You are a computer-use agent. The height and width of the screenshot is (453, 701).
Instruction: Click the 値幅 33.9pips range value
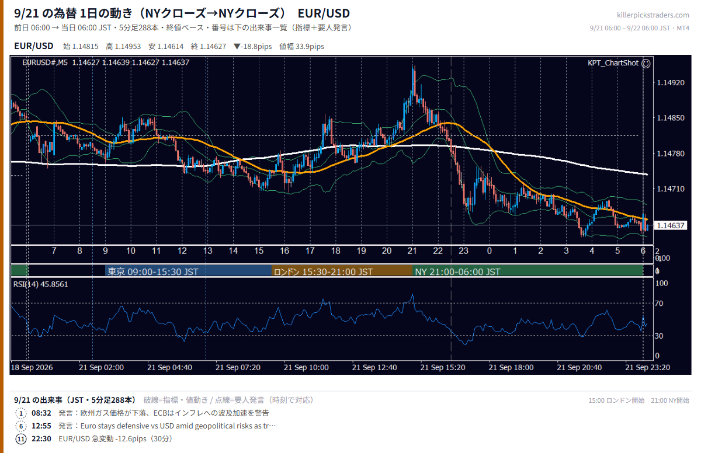click(x=302, y=47)
